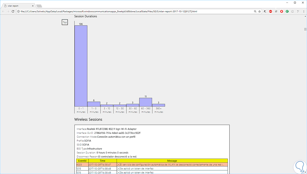Click the gray clipboard extension icon
Screen dimensions: 307x174
click(292, 12)
